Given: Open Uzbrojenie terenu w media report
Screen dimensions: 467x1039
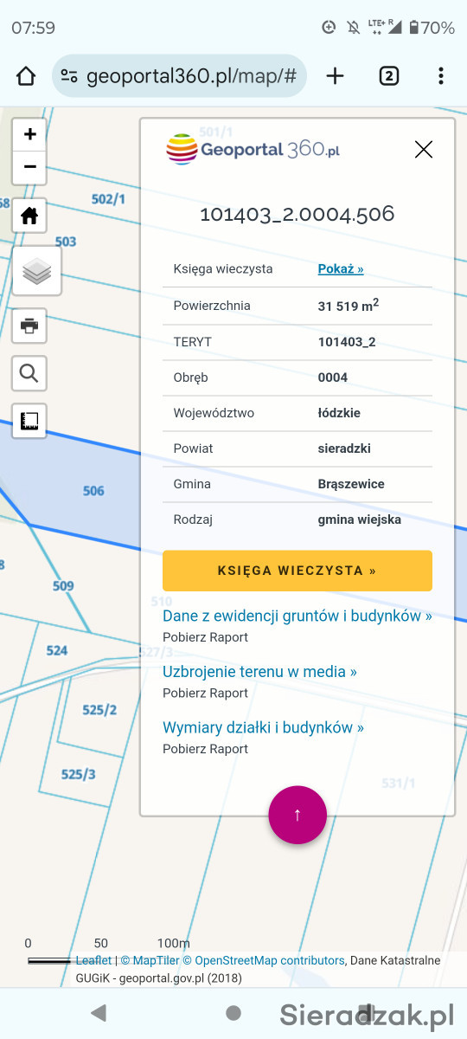Looking at the screenshot, I should click(259, 672).
